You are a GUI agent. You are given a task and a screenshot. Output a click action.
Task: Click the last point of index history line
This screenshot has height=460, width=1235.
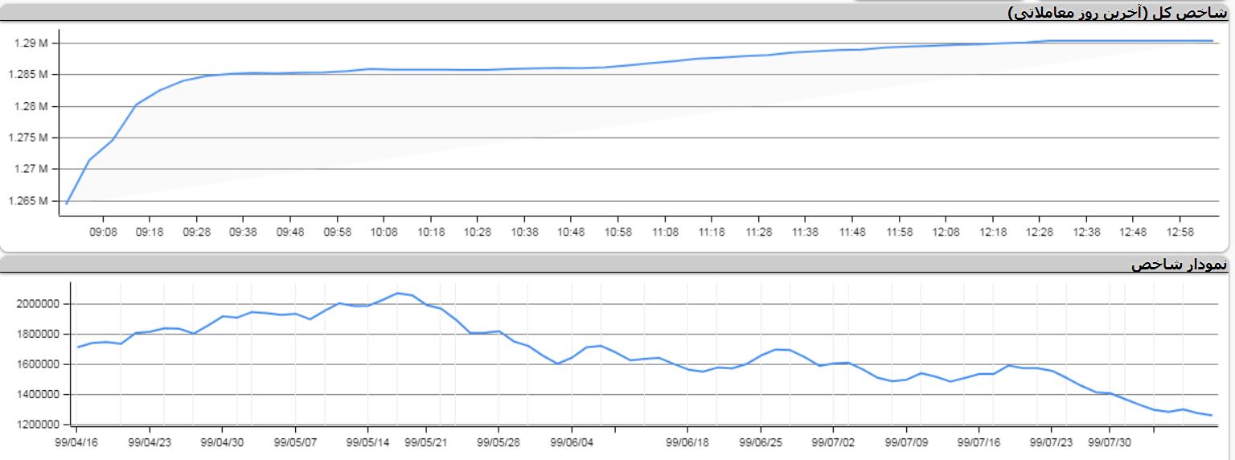pos(1211,416)
